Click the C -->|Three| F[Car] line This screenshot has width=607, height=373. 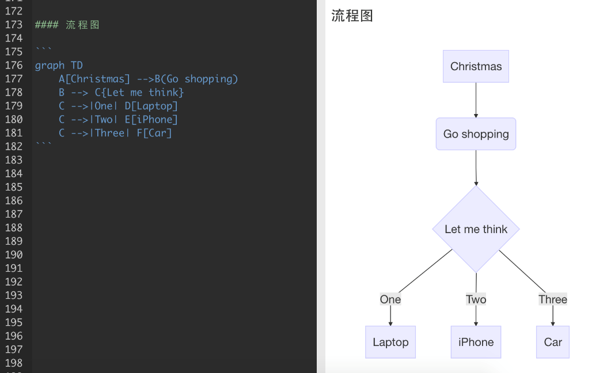pos(116,132)
